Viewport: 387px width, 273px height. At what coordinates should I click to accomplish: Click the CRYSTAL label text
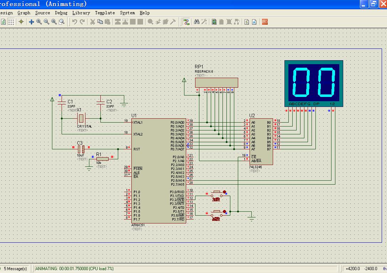click(x=84, y=126)
